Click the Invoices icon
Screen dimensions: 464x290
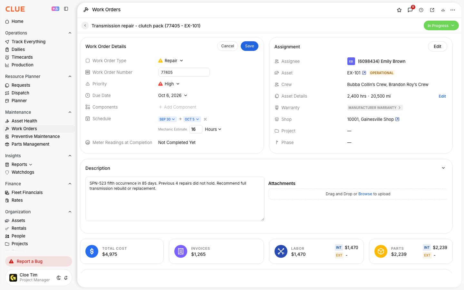pos(181,251)
